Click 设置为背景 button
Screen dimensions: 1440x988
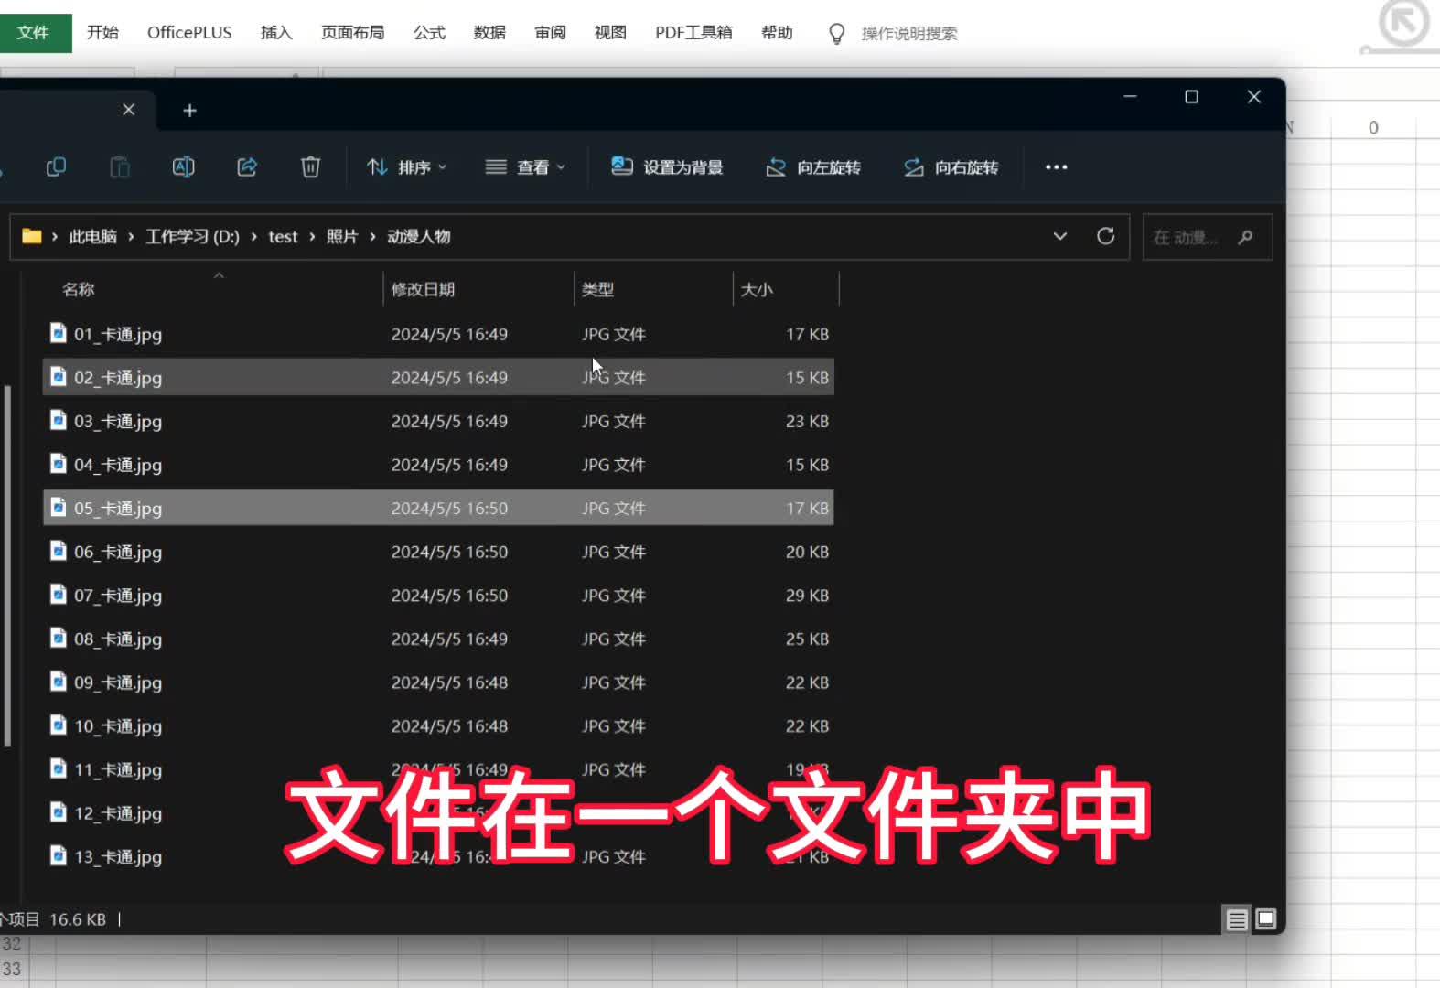coord(667,167)
